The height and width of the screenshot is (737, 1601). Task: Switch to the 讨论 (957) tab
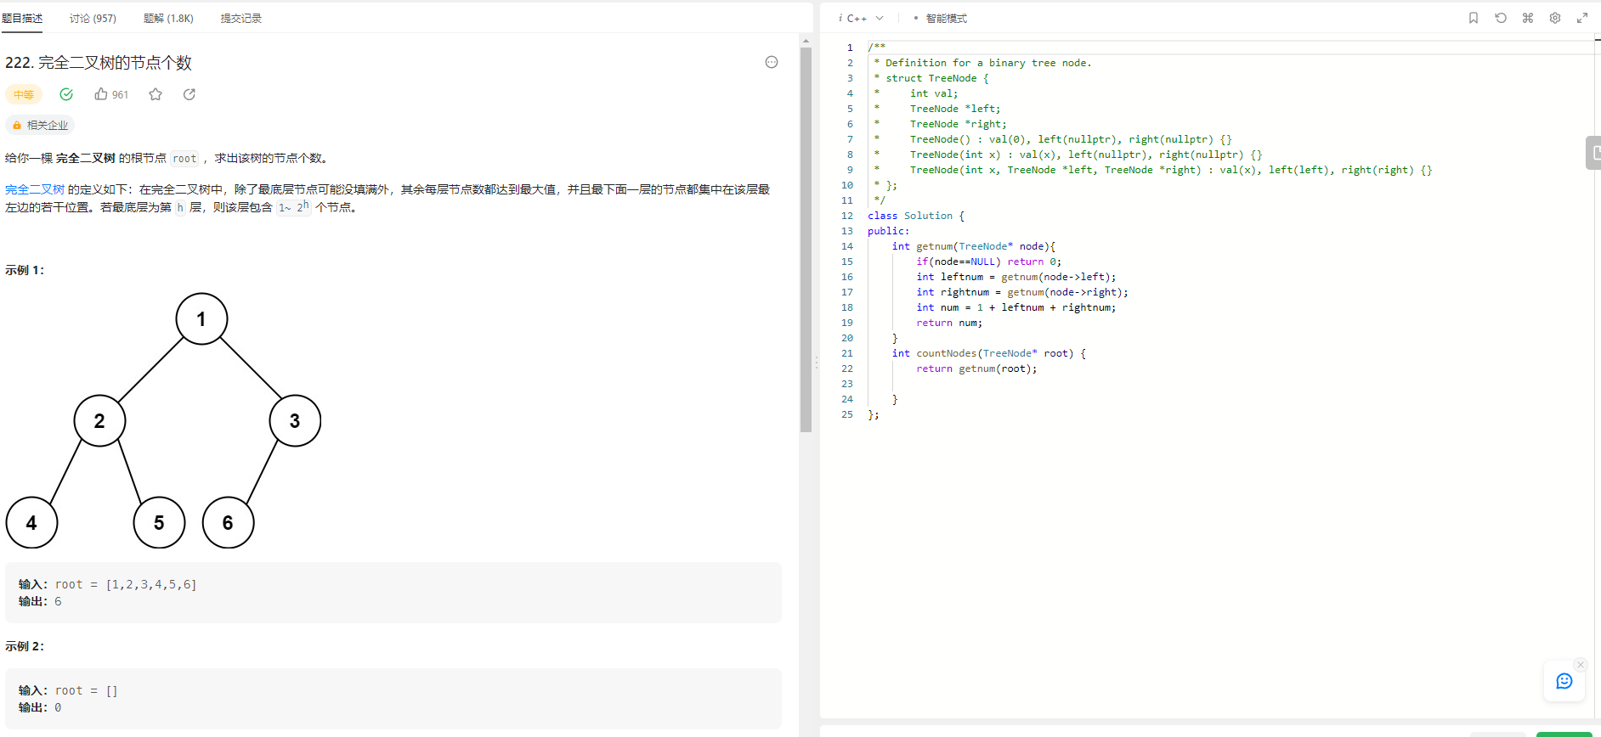click(93, 18)
